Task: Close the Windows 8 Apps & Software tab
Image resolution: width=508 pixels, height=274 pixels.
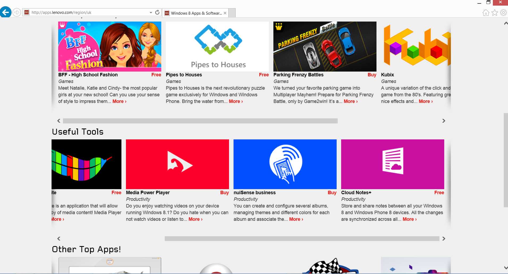Action: (x=225, y=13)
